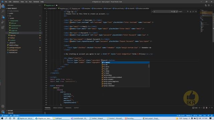Toggle Match Whole Word in find widget
Image resolution: width=214 pixels, height=120 pixels.
(x=174, y=12)
